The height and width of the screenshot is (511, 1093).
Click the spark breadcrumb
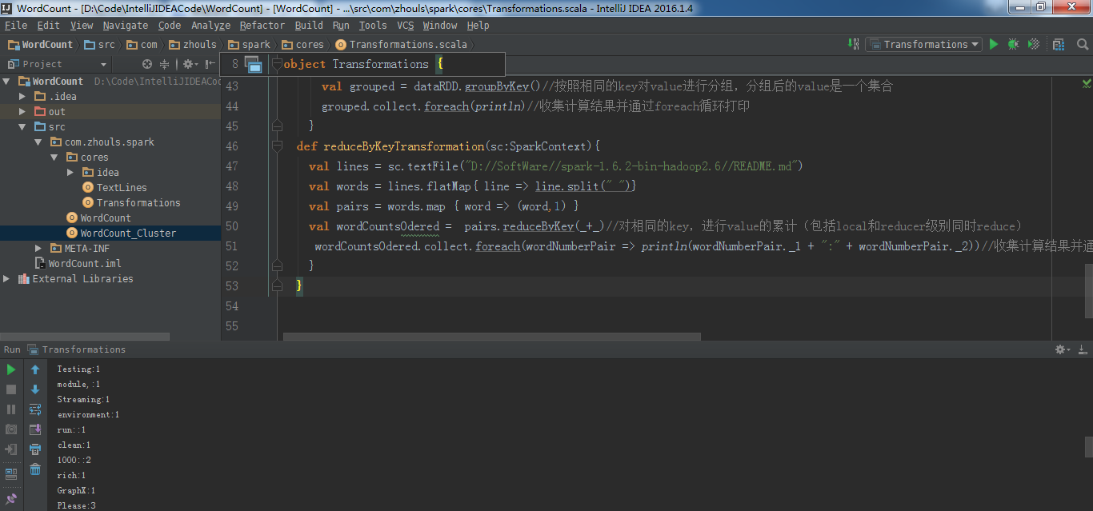tap(250, 45)
